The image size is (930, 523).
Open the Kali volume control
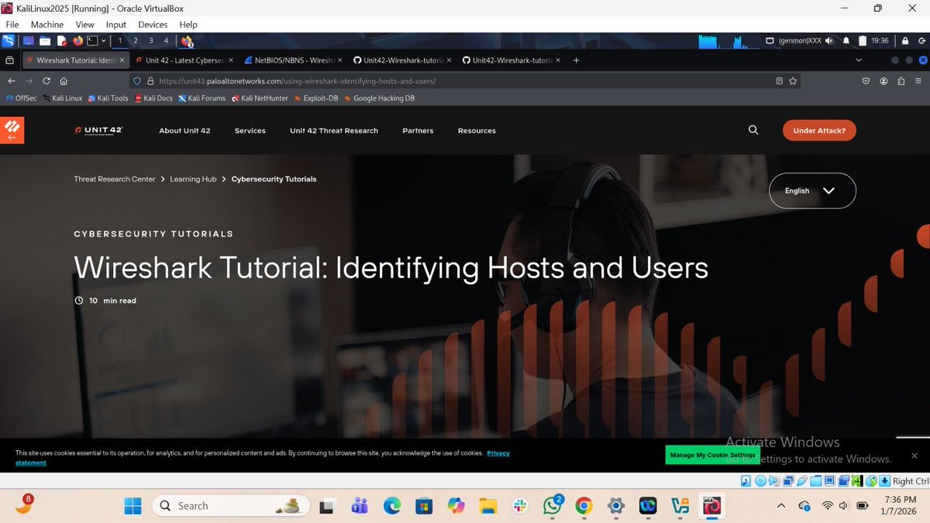pos(829,40)
